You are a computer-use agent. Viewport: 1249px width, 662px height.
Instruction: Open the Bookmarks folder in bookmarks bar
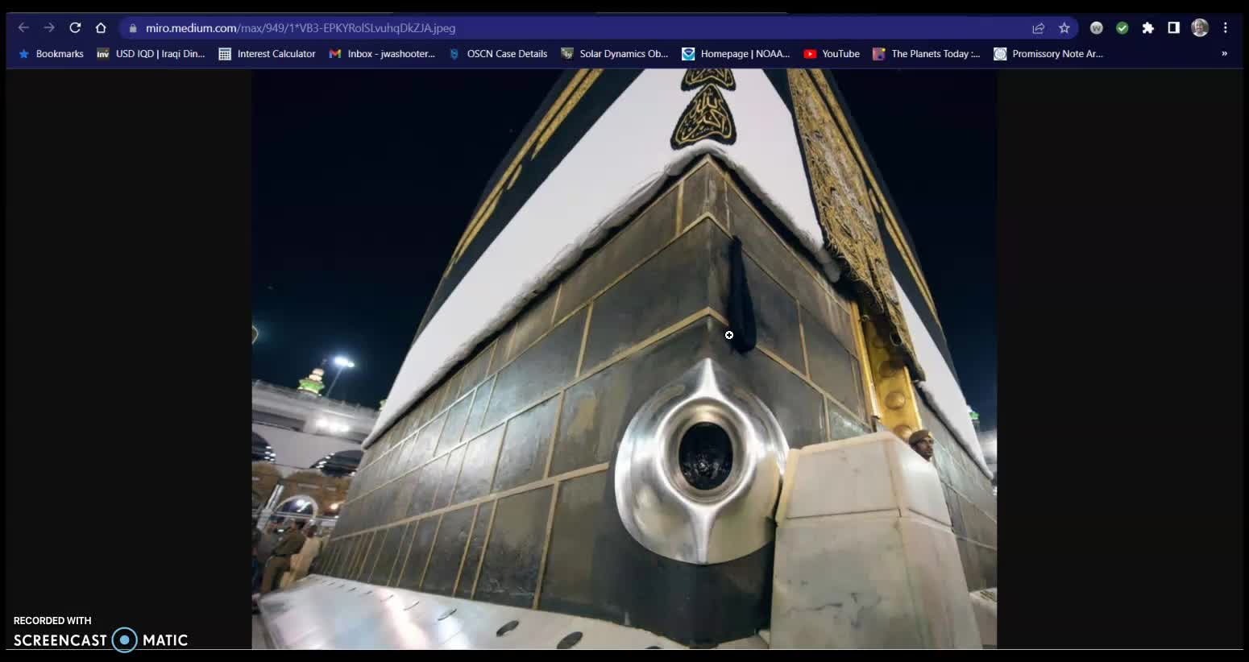tap(51, 54)
